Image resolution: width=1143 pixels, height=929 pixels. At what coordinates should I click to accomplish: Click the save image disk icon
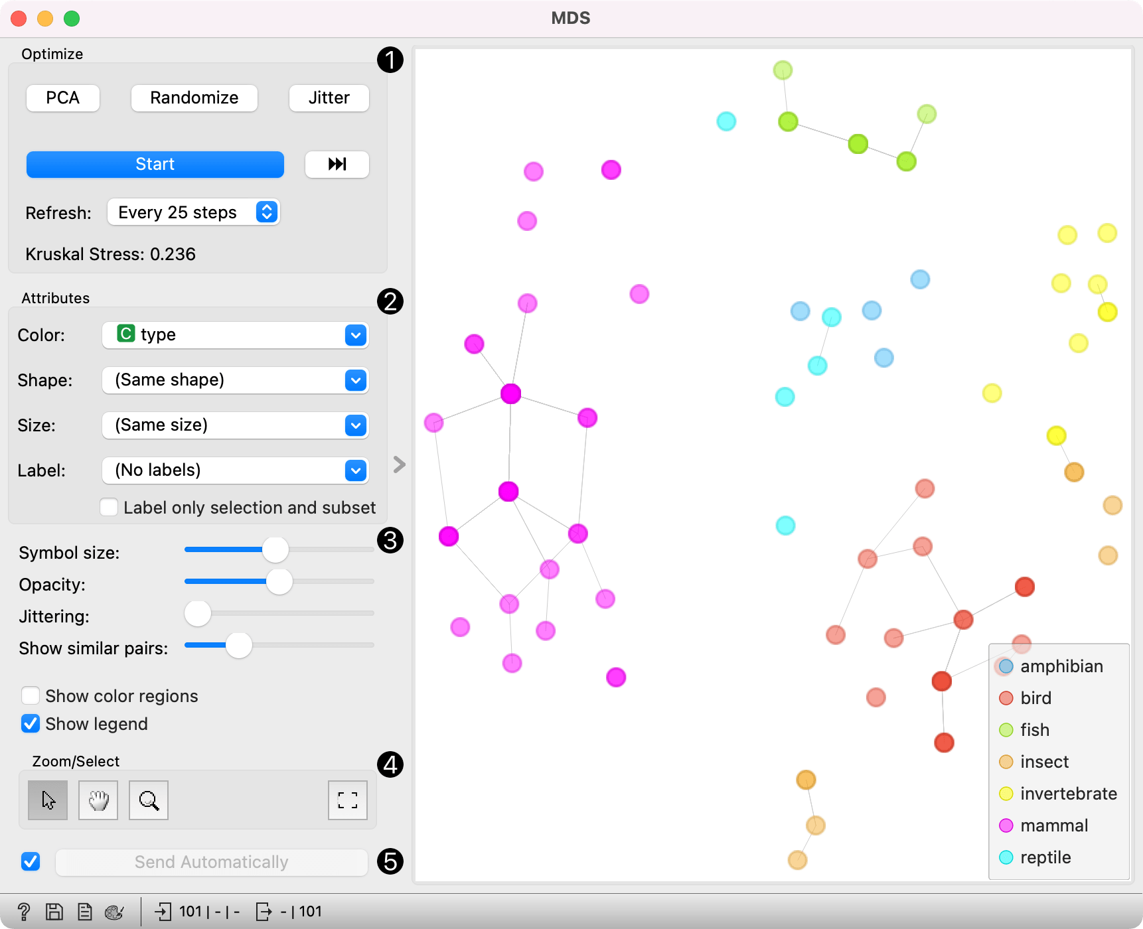point(54,912)
